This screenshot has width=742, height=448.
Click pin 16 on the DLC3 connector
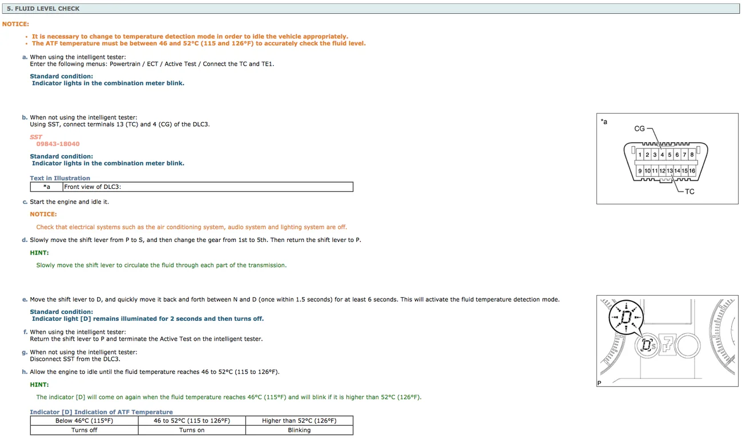coord(692,171)
